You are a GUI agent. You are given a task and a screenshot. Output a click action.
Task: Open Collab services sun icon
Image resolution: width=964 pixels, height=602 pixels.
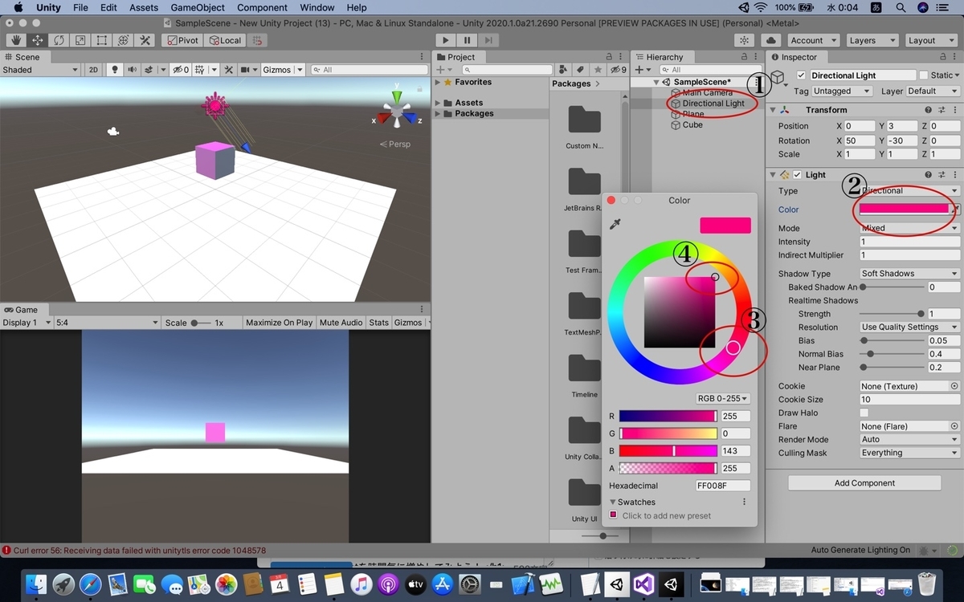(745, 40)
